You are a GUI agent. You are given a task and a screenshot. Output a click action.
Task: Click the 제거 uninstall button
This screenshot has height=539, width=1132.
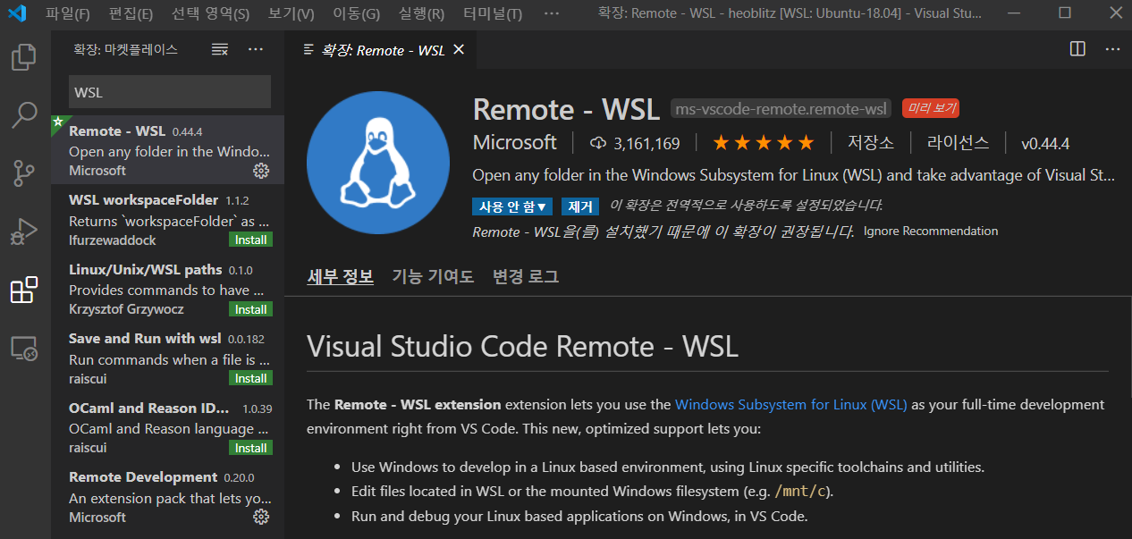580,206
